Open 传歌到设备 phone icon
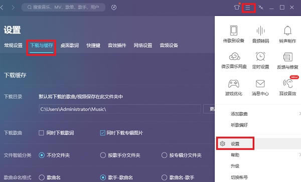 [x=234, y=30]
